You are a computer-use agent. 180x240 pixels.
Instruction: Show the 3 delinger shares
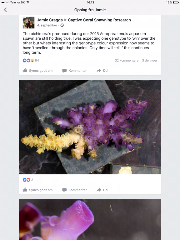click(150, 60)
